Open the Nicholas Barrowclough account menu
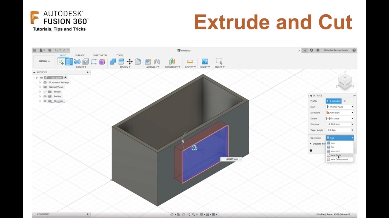 pyautogui.click(x=336, y=50)
